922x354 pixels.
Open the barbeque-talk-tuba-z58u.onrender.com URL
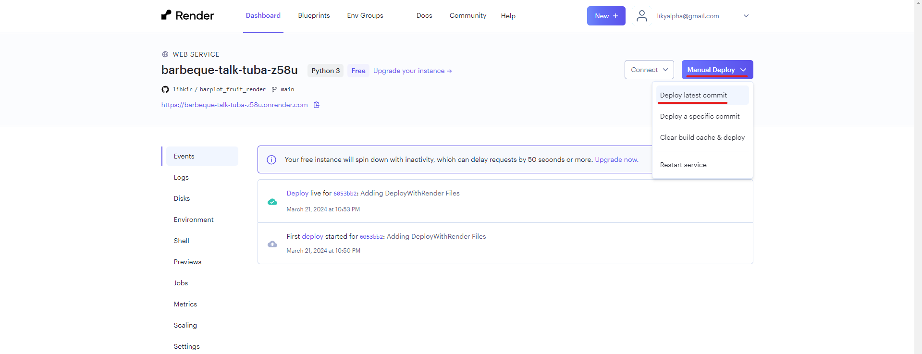pyautogui.click(x=234, y=105)
